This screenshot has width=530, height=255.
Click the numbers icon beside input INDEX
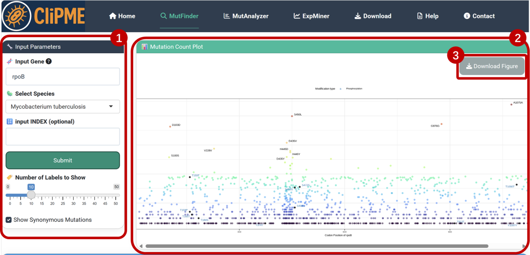tap(10, 122)
